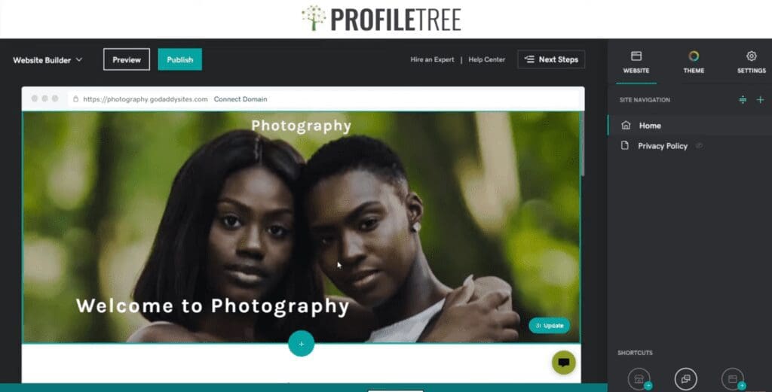Expand the Website Builder dropdown
This screenshot has height=392, width=772.
(x=47, y=60)
